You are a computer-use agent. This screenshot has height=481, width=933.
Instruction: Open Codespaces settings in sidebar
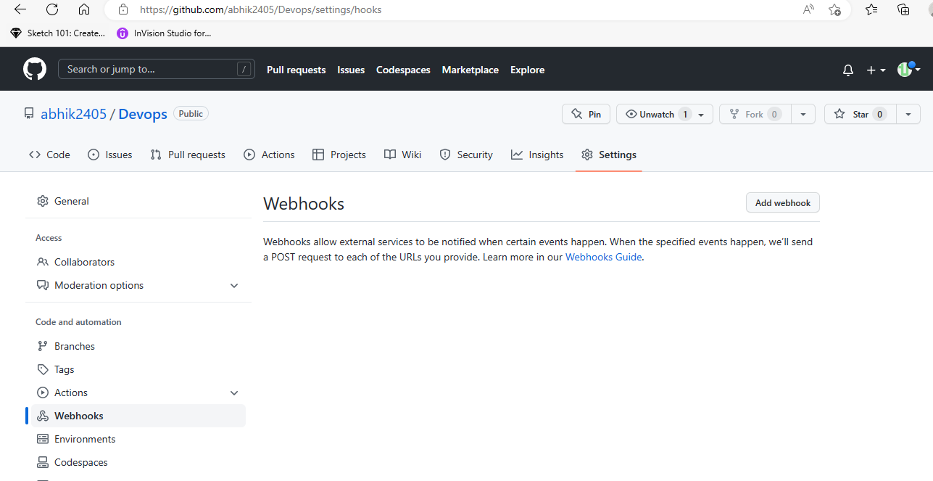pos(138,462)
